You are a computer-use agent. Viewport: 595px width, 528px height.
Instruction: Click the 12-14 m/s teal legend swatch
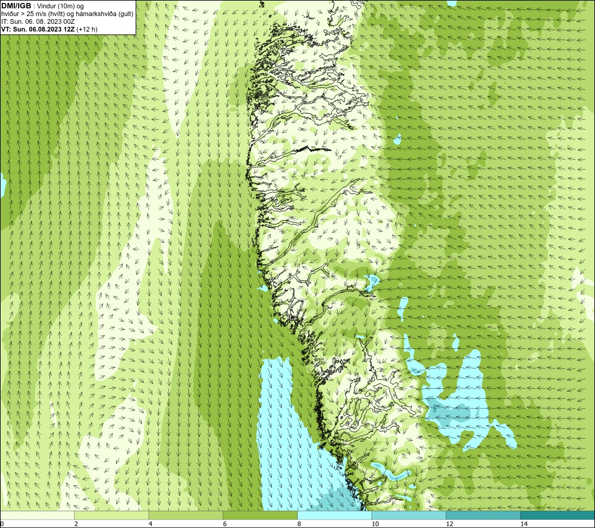coord(483,515)
